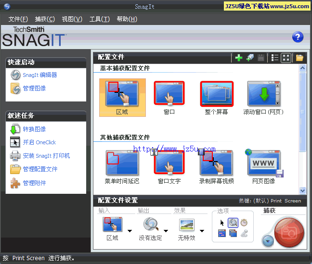
Task: Select the 滚动窗口 (网页) capture profile
Action: click(x=263, y=98)
